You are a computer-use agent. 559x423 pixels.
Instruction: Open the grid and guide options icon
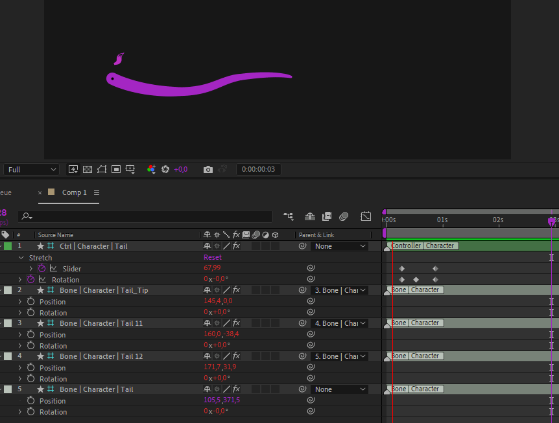tap(130, 169)
